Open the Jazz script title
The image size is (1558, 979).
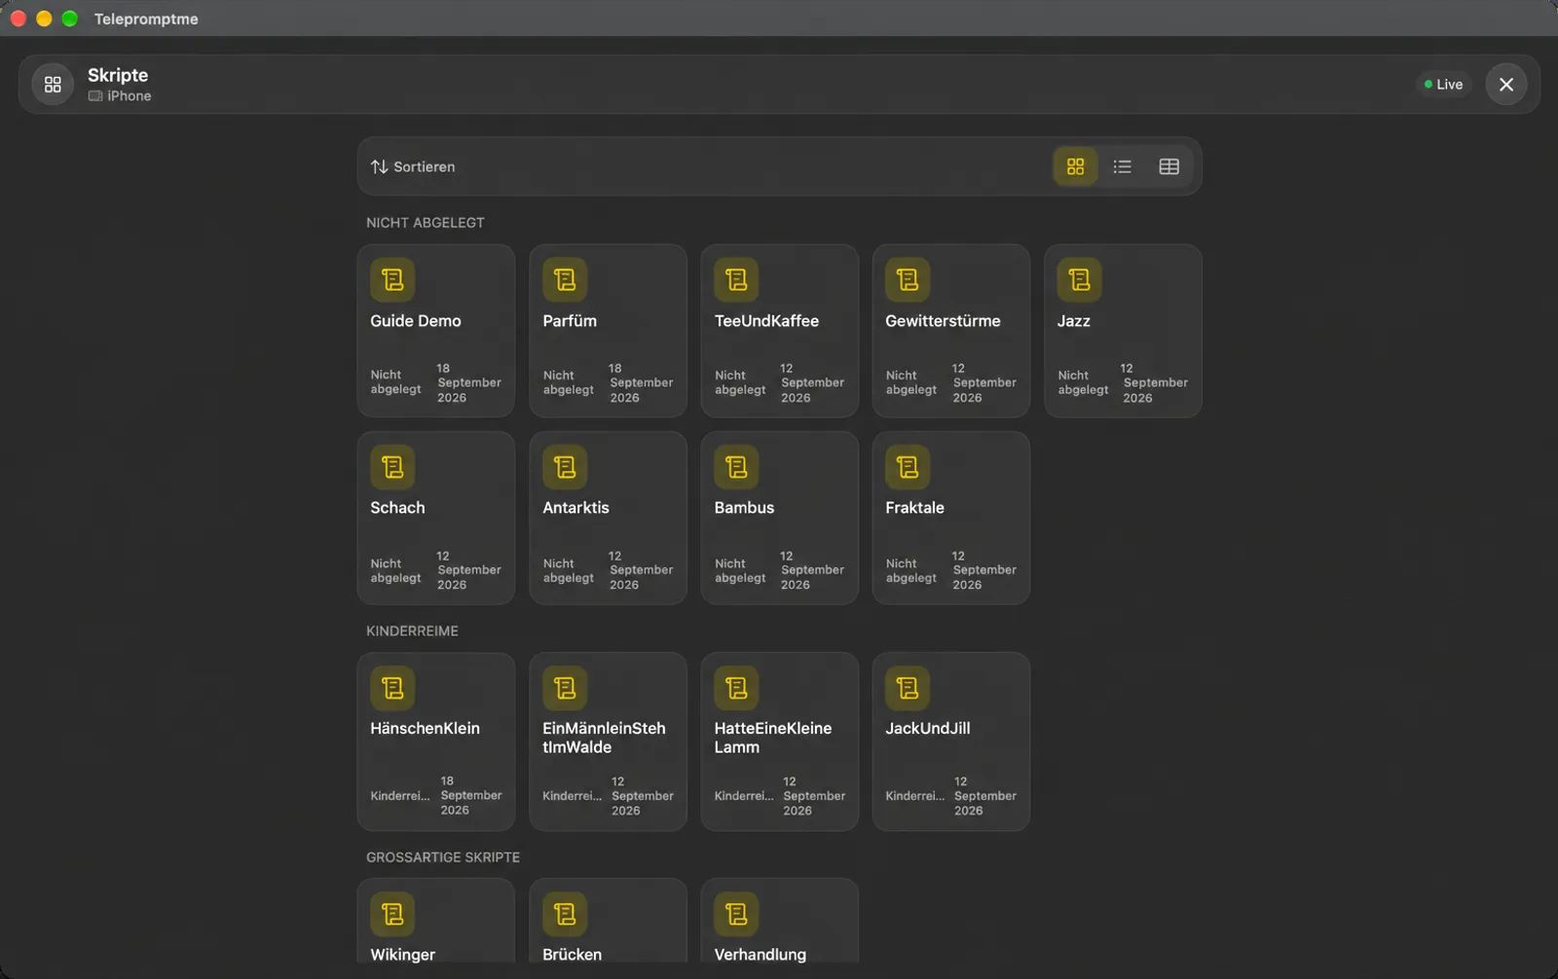(1074, 321)
